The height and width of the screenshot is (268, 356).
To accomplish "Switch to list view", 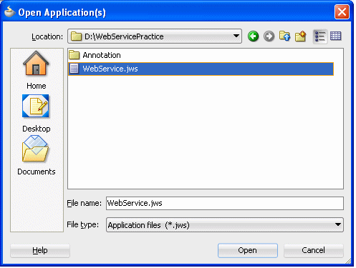I will pyautogui.click(x=320, y=36).
